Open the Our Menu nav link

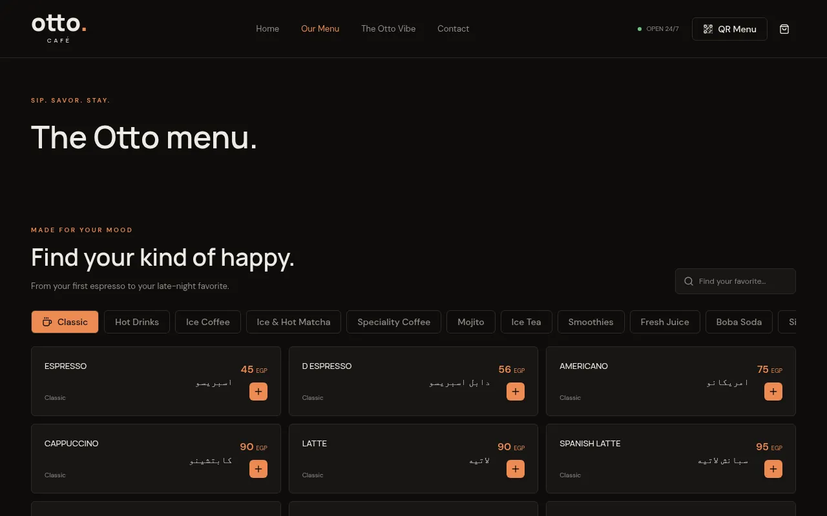(x=320, y=28)
